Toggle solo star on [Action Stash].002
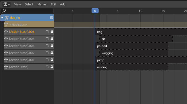 pos(6,53)
